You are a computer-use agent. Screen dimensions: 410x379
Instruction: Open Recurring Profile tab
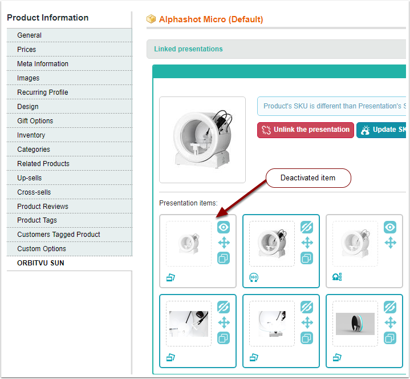click(x=70, y=92)
